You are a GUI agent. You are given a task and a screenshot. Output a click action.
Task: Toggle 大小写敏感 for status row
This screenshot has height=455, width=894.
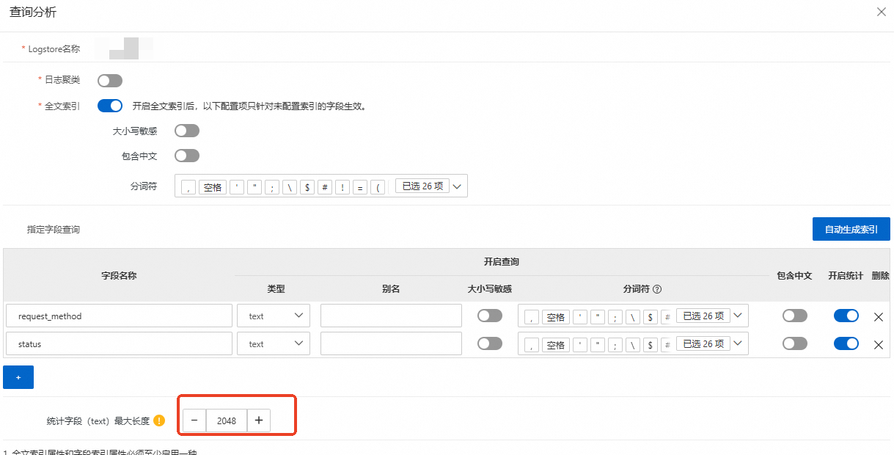point(490,343)
